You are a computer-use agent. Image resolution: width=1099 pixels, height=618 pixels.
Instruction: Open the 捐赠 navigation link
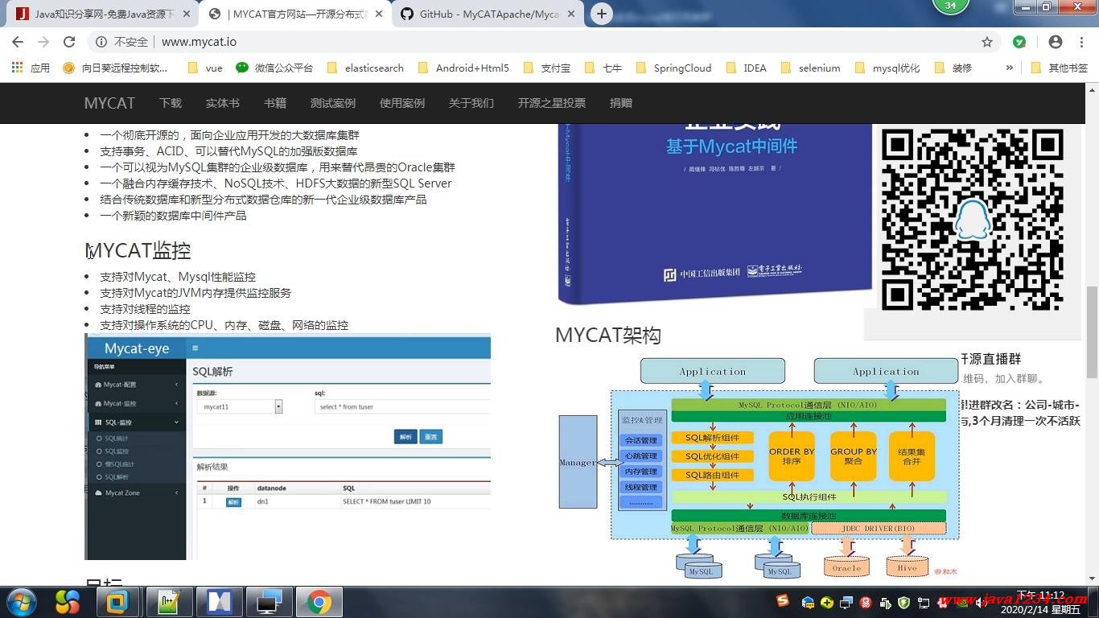click(621, 103)
